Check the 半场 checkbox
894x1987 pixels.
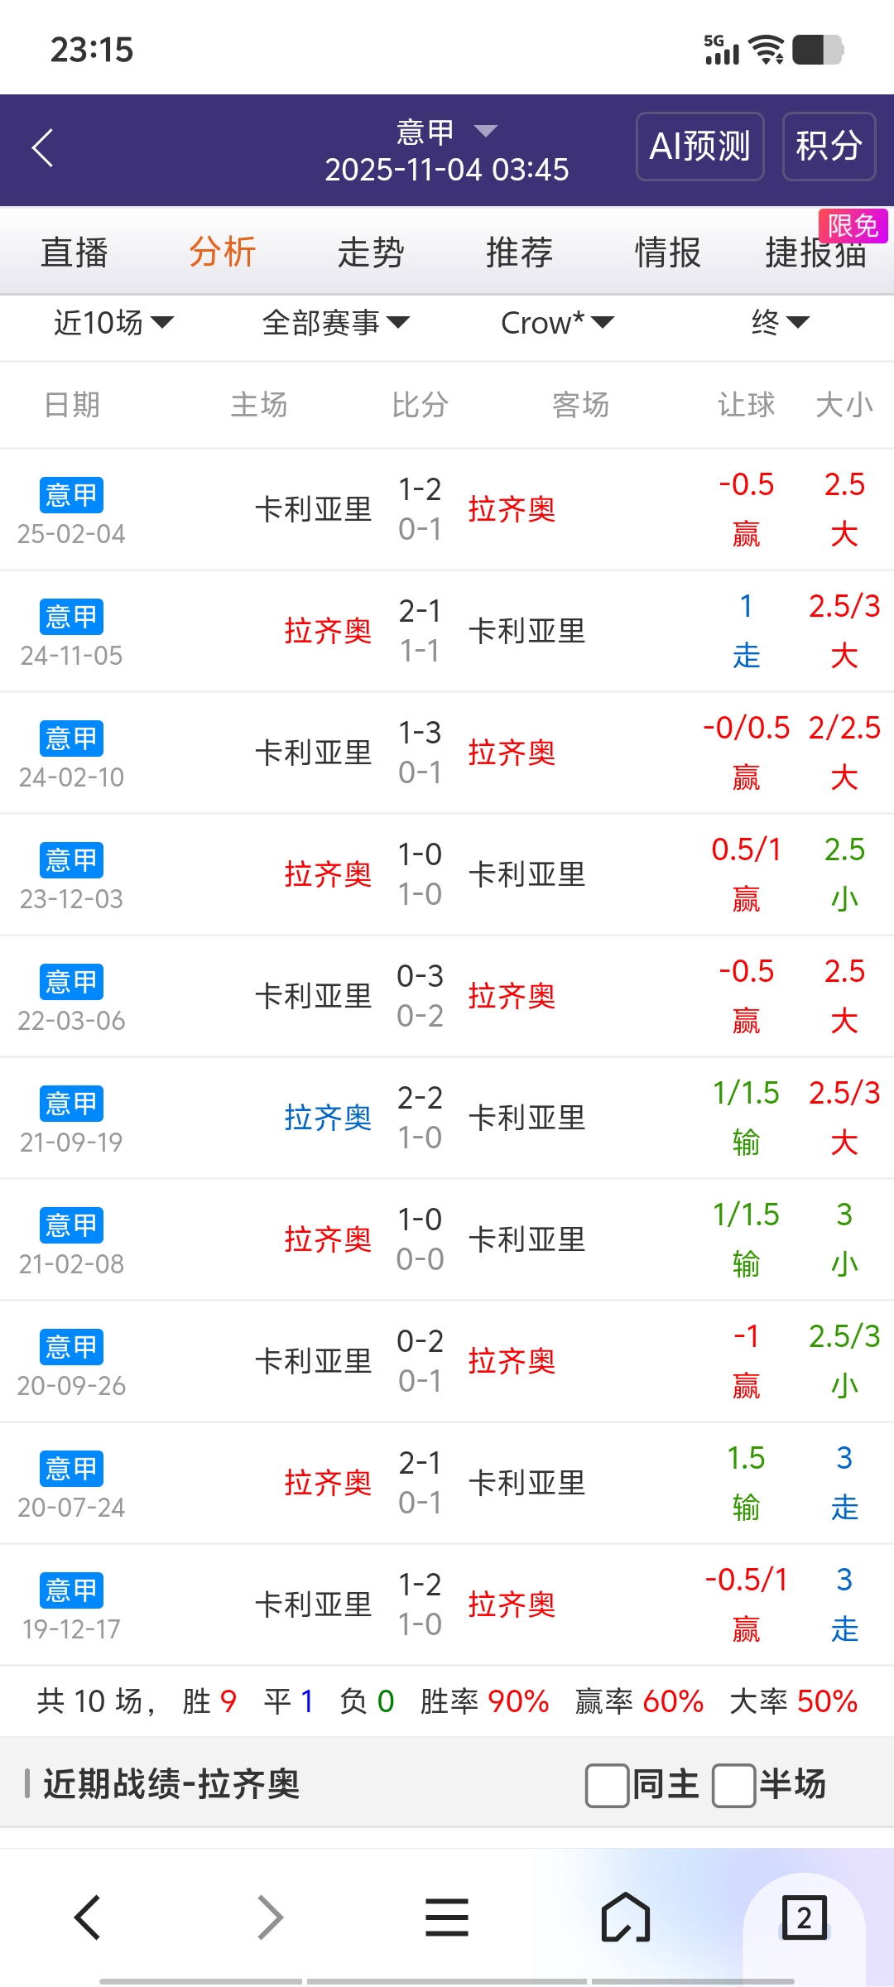[x=733, y=1785]
